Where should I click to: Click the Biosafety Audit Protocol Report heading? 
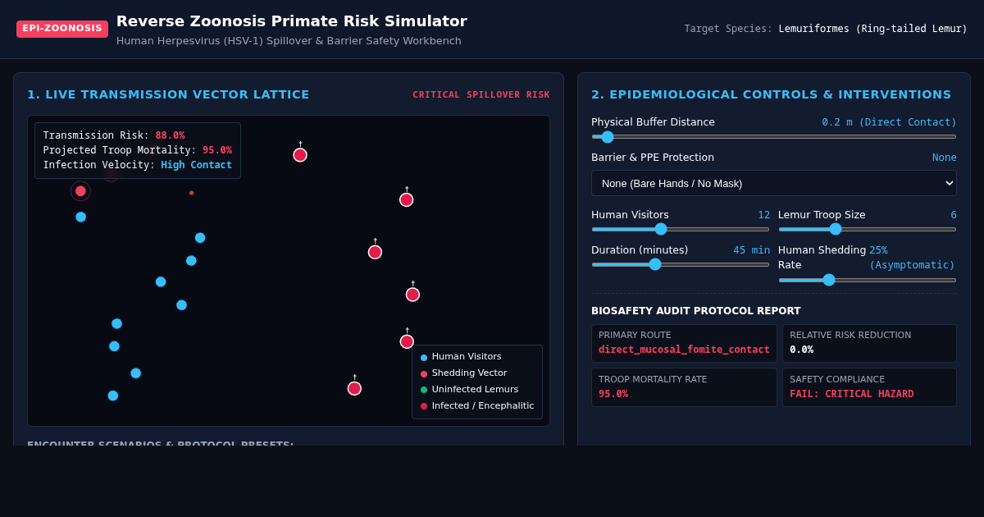click(x=696, y=311)
